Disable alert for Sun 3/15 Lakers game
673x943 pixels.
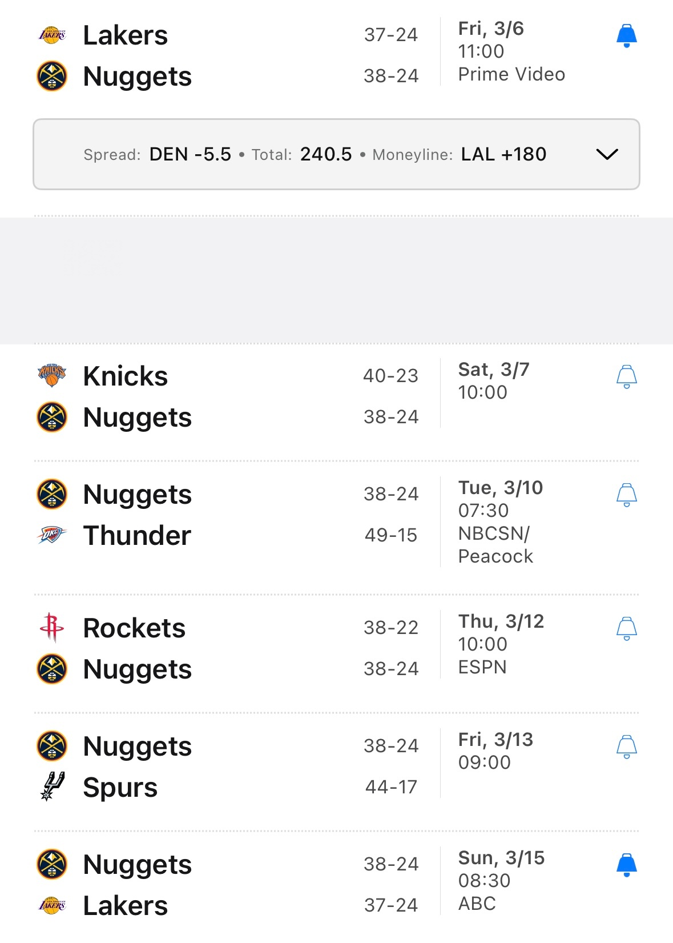pyautogui.click(x=626, y=865)
